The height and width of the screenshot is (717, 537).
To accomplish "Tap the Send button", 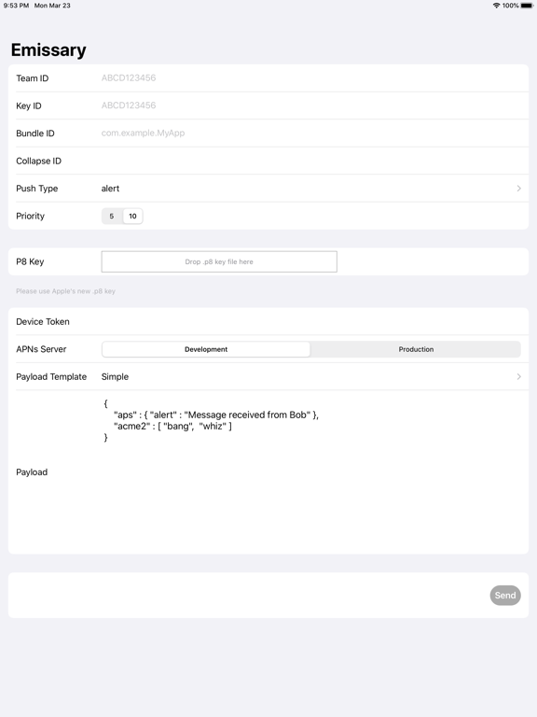I will (x=505, y=596).
